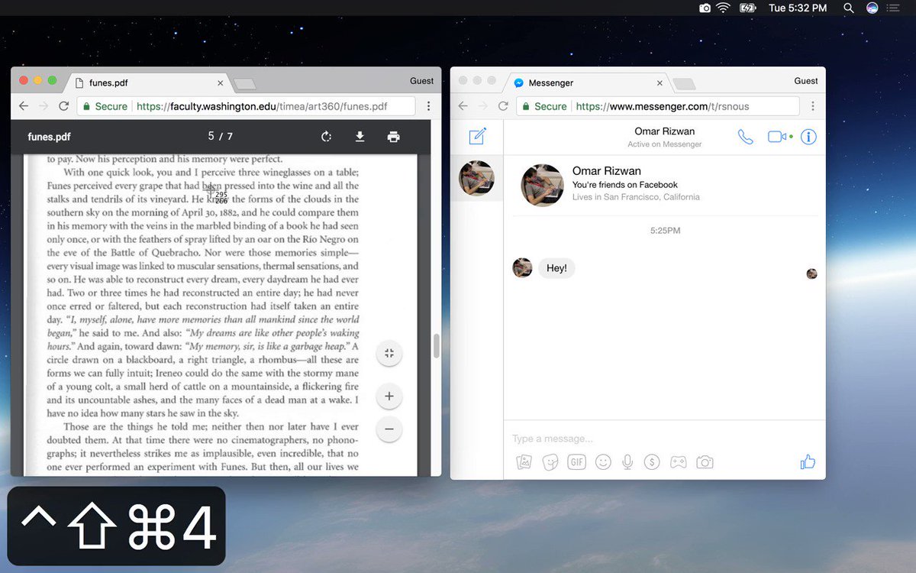The width and height of the screenshot is (916, 573).
Task: Print the PDF document
Action: click(x=393, y=137)
